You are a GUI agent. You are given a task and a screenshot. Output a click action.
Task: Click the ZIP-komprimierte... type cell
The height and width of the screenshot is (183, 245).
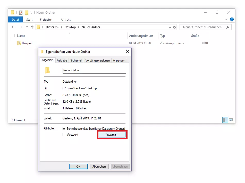173,43
